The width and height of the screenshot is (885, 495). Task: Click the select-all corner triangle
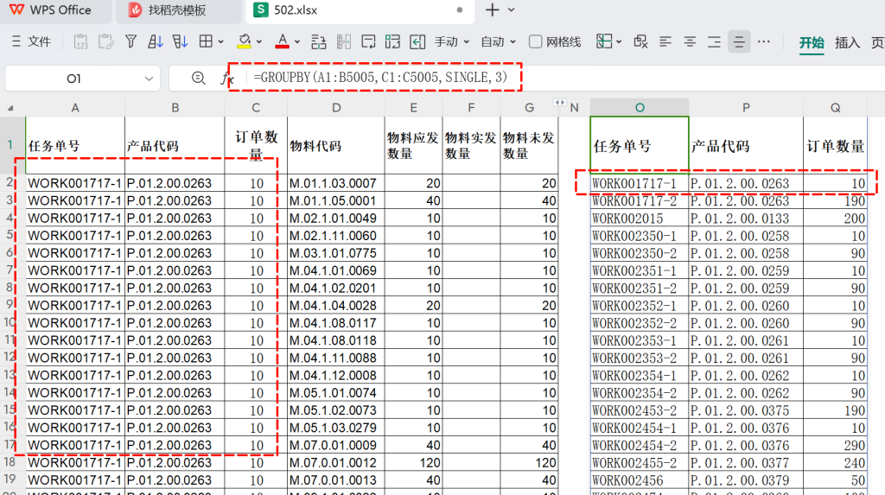coord(10,108)
